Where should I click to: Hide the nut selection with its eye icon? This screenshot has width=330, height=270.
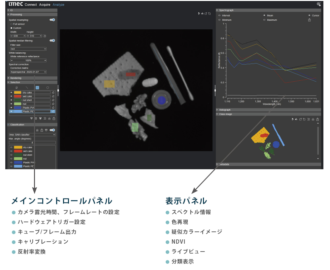(x=11, y=104)
